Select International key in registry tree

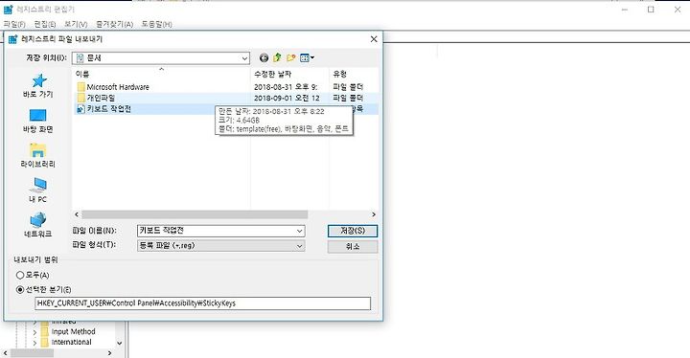pyautogui.click(x=71, y=342)
